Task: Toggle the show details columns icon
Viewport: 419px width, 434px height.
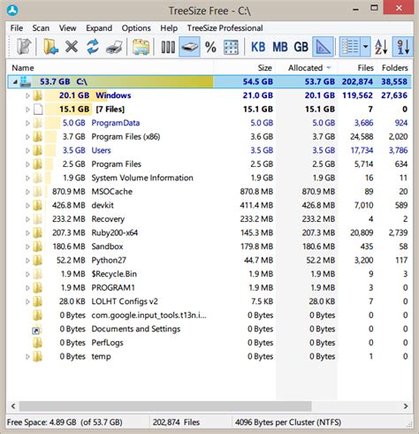Action: [x=168, y=47]
